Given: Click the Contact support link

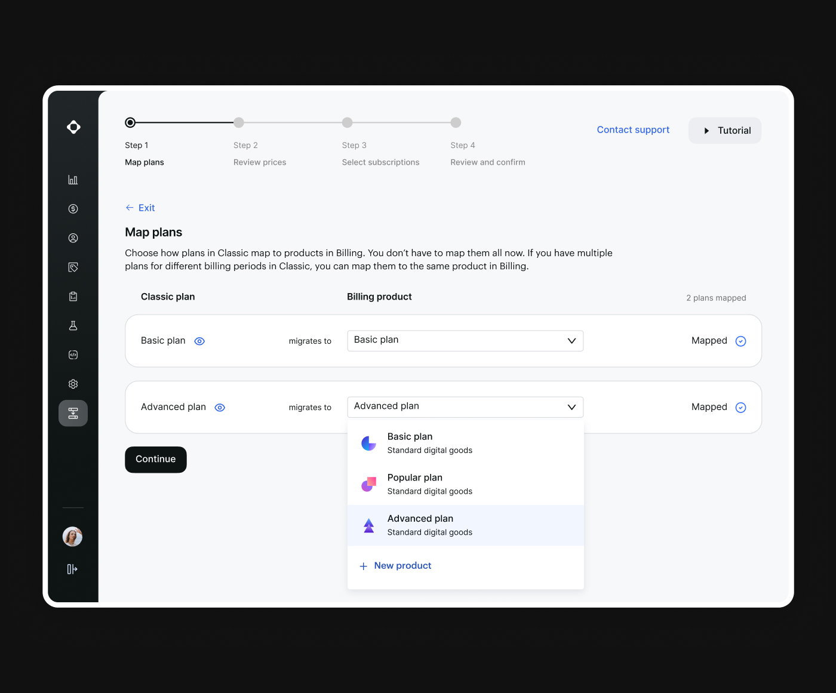Looking at the screenshot, I should pos(633,130).
